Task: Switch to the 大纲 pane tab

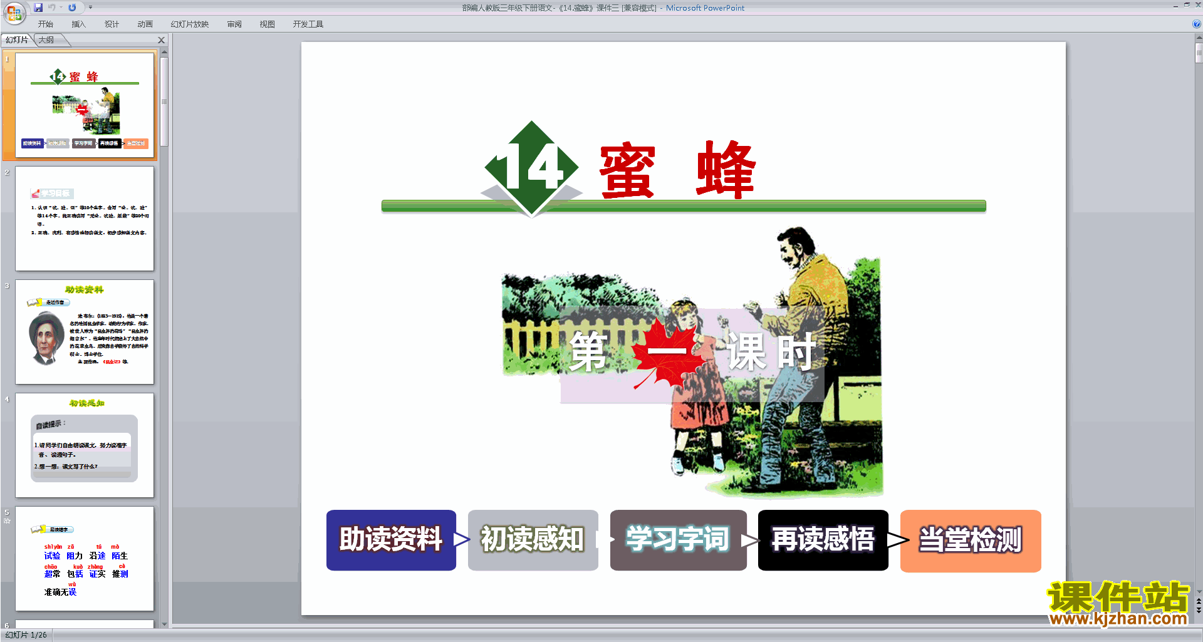Action: point(46,40)
